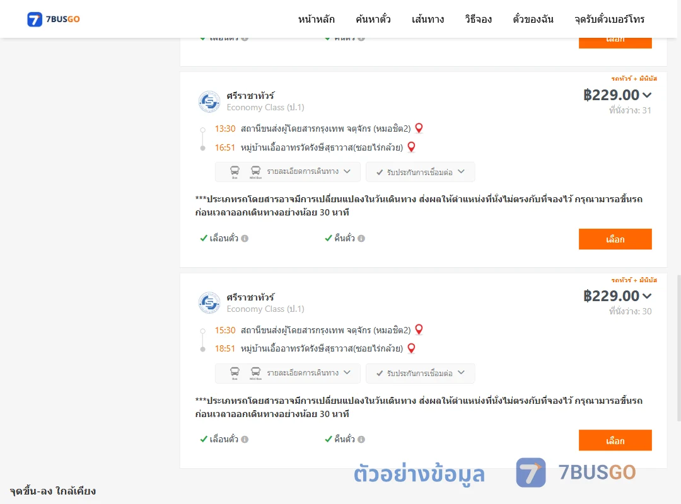Click เลือก button for the 13:30 trip
Image resolution: width=681 pixels, height=504 pixels.
(615, 239)
